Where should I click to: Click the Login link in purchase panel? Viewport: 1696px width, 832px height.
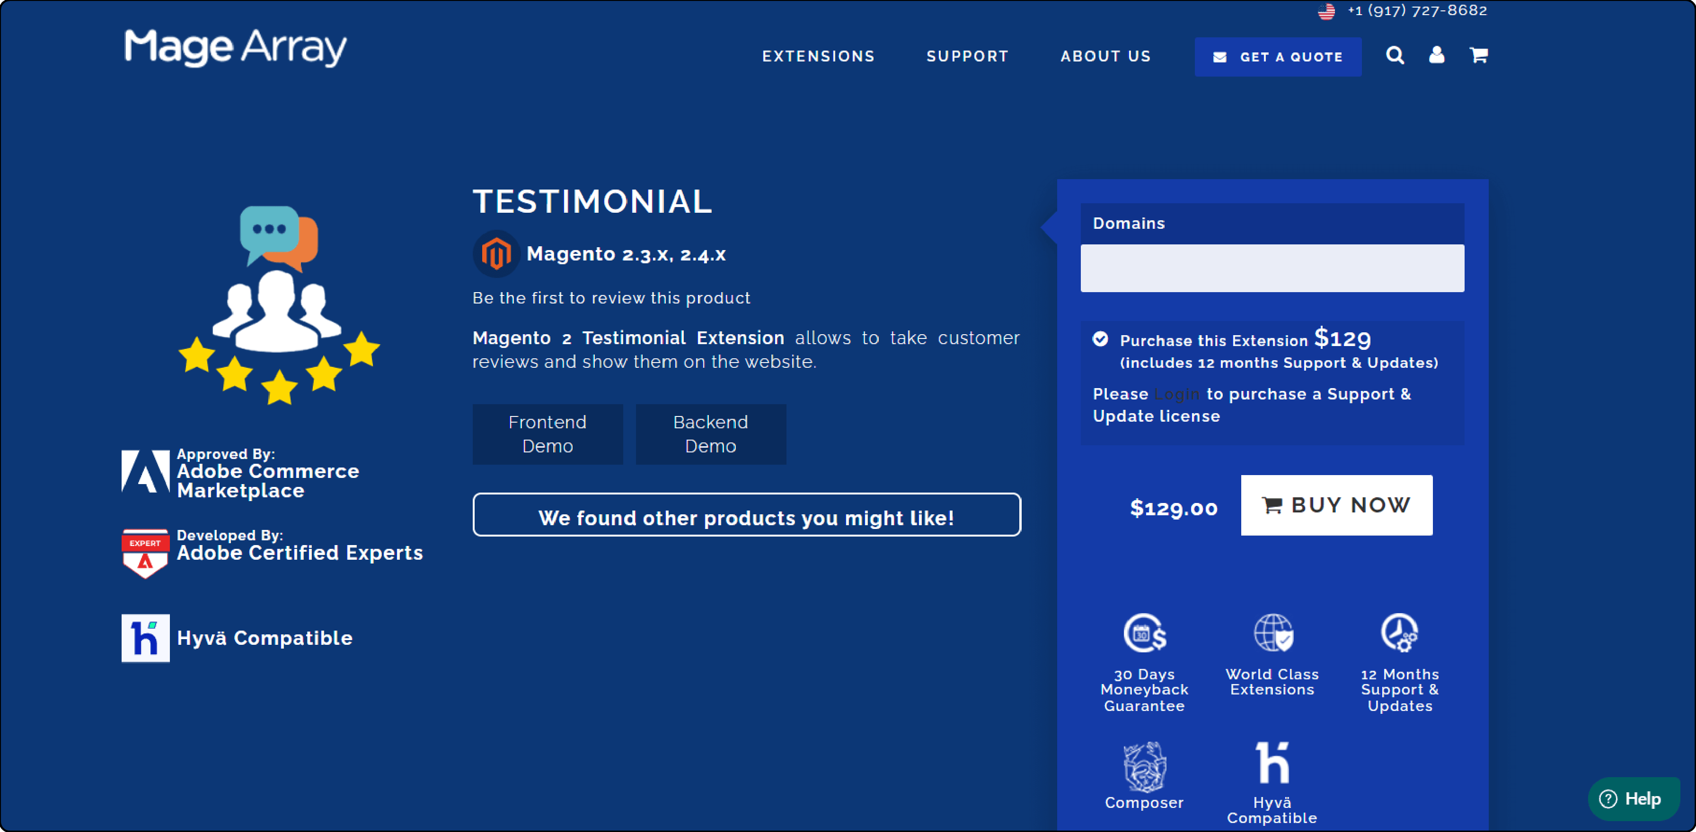[1177, 394]
